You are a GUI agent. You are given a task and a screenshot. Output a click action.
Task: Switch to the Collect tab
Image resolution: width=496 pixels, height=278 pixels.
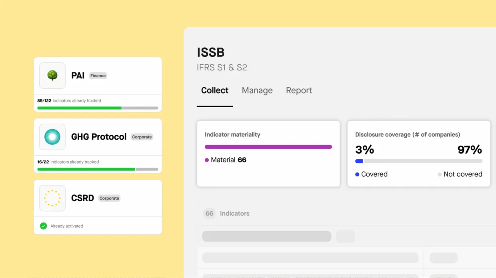(215, 90)
